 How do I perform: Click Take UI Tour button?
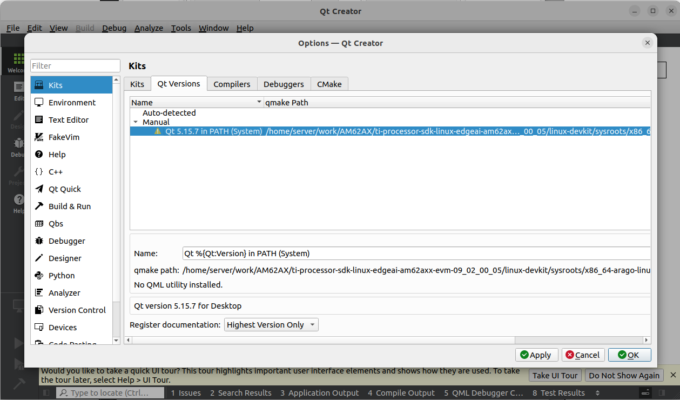click(555, 375)
